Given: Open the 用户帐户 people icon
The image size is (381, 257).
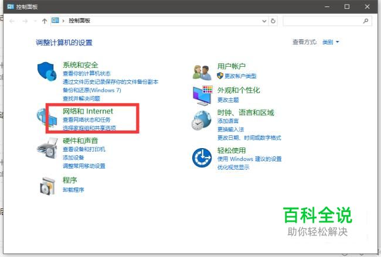Looking at the screenshot, I should click(x=202, y=73).
